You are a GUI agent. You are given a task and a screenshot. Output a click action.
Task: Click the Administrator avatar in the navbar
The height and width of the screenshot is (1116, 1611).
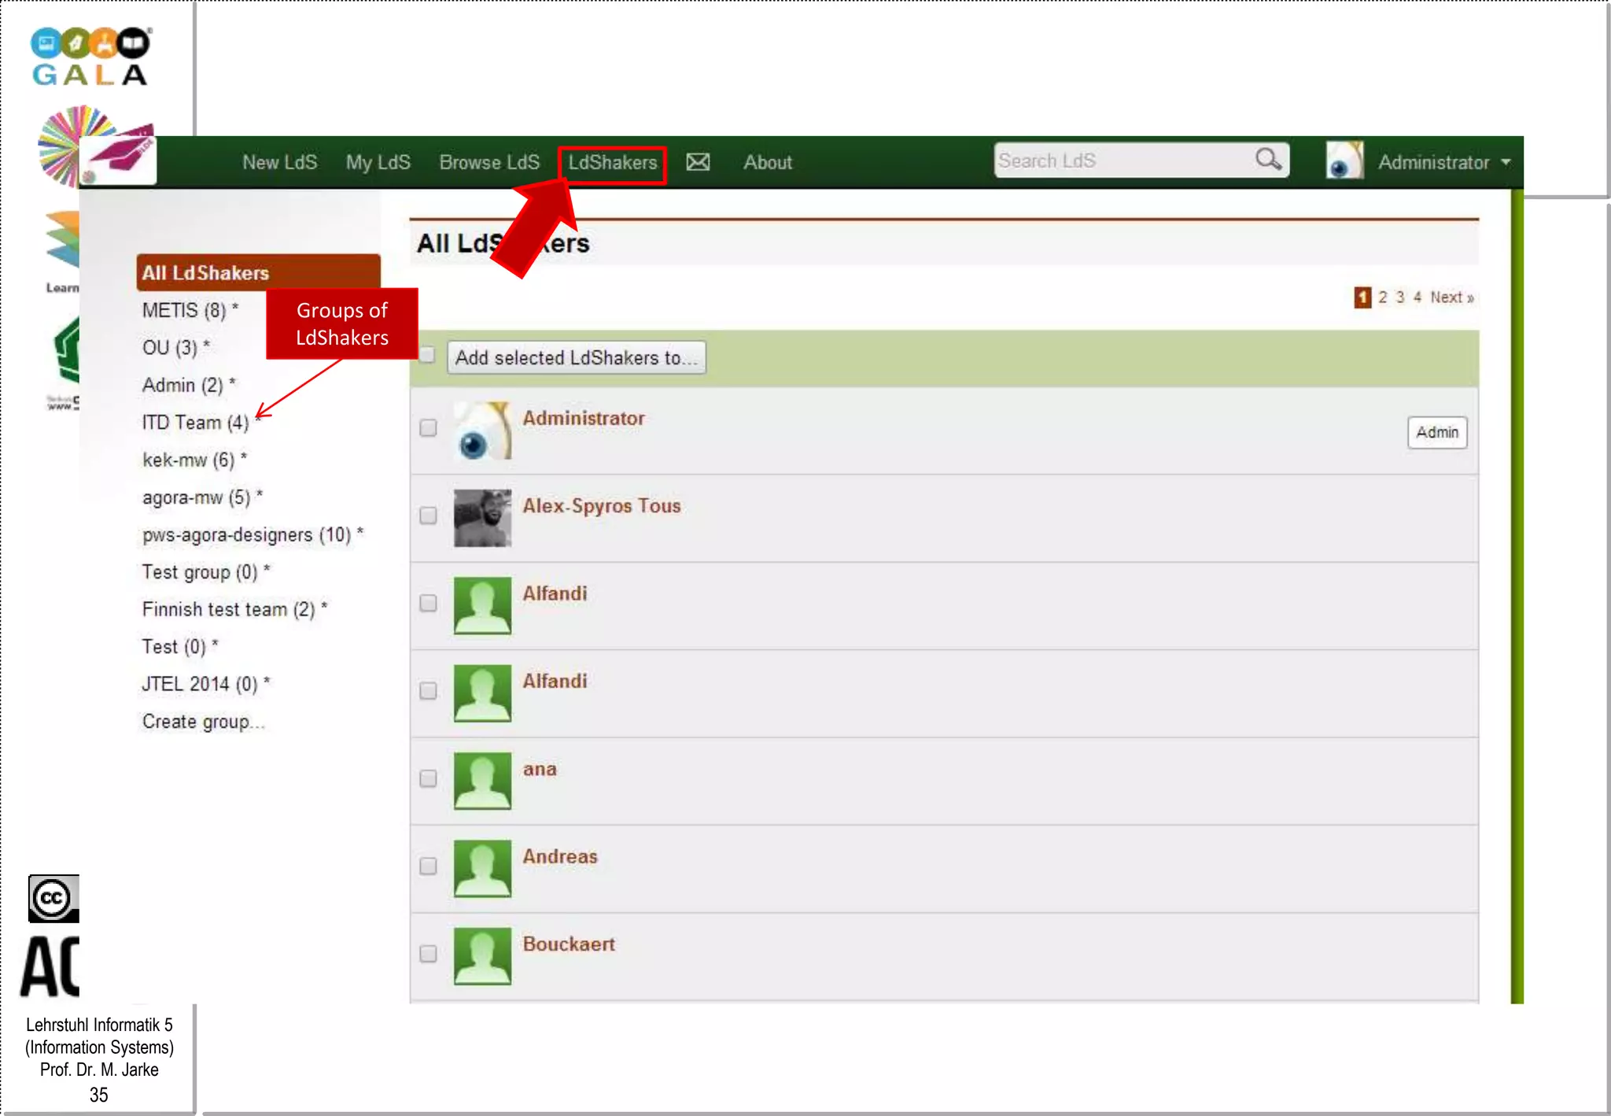(x=1344, y=161)
